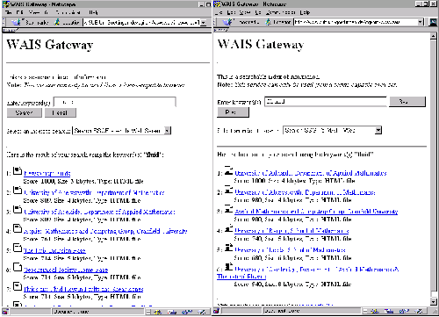Click Netscape logo icon at top right
This screenshot has height=317, width=439.
pos(433,22)
